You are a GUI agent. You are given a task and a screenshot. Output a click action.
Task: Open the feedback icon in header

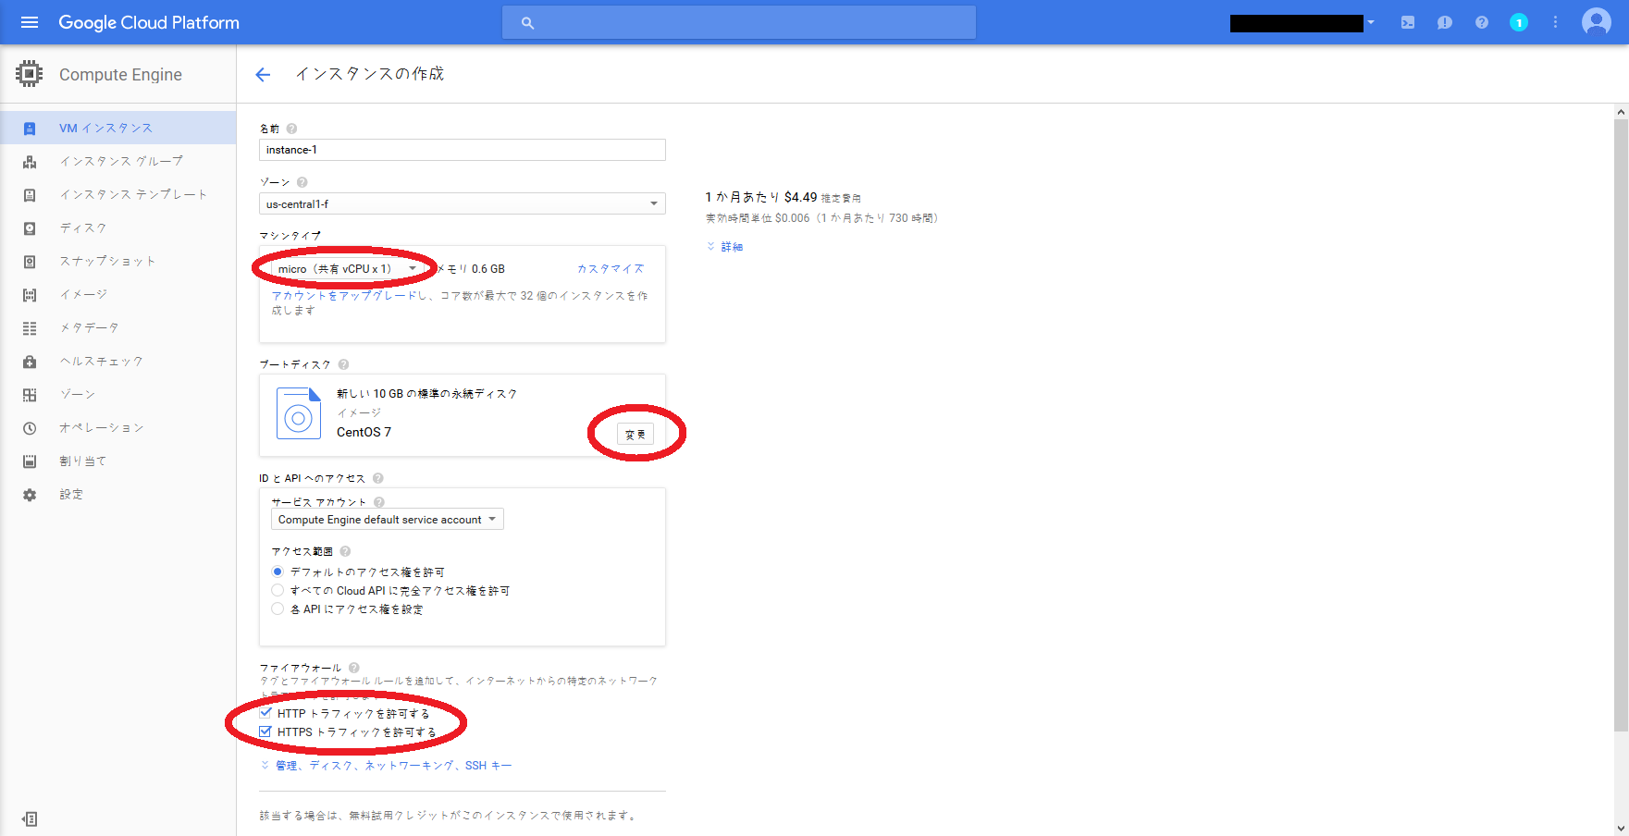pyautogui.click(x=1445, y=22)
